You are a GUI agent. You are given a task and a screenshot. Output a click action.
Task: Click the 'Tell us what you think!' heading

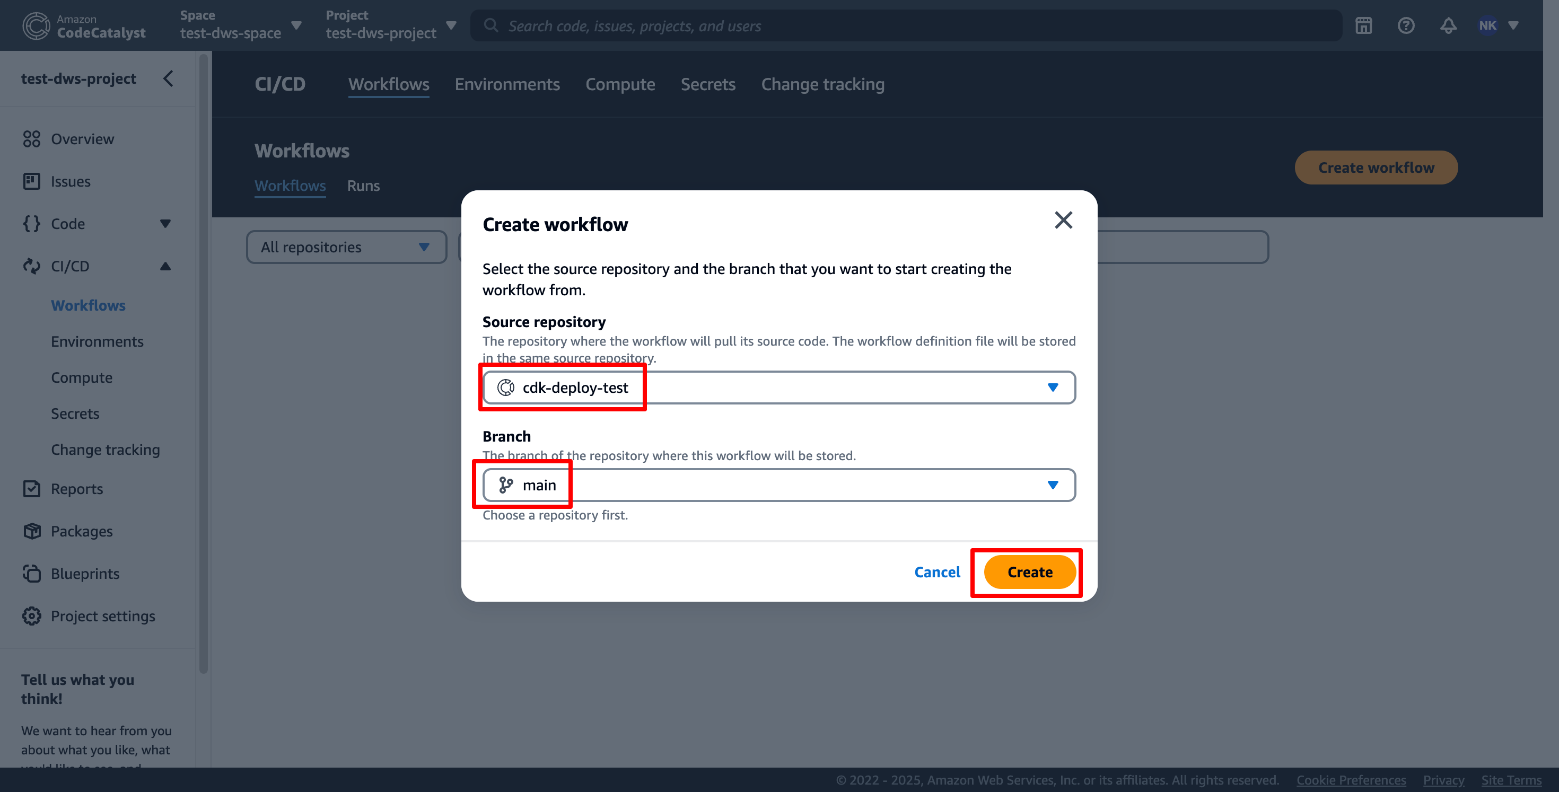point(77,689)
